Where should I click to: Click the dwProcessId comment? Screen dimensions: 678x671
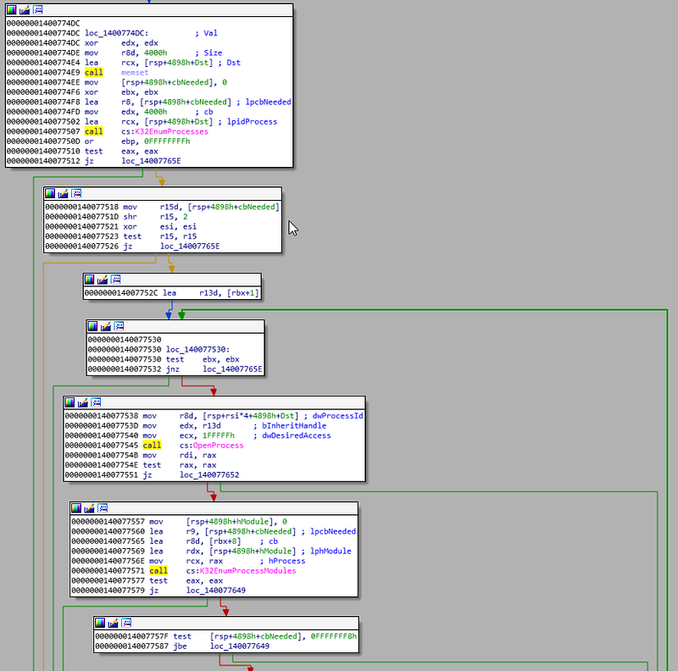click(x=337, y=416)
